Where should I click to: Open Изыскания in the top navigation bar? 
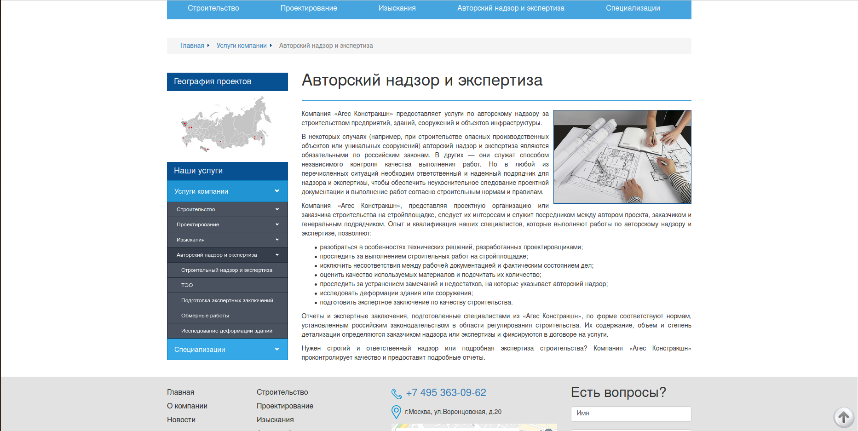coord(397,8)
